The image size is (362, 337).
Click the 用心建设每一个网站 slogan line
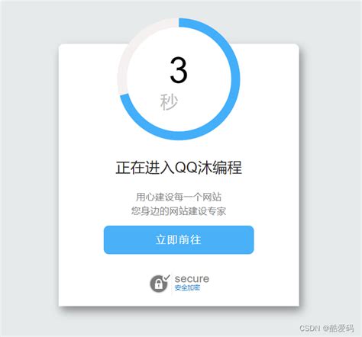[179, 197]
